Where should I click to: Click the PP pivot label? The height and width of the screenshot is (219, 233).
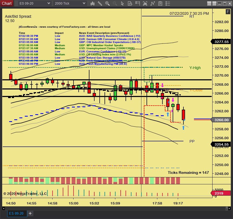coord(192,141)
